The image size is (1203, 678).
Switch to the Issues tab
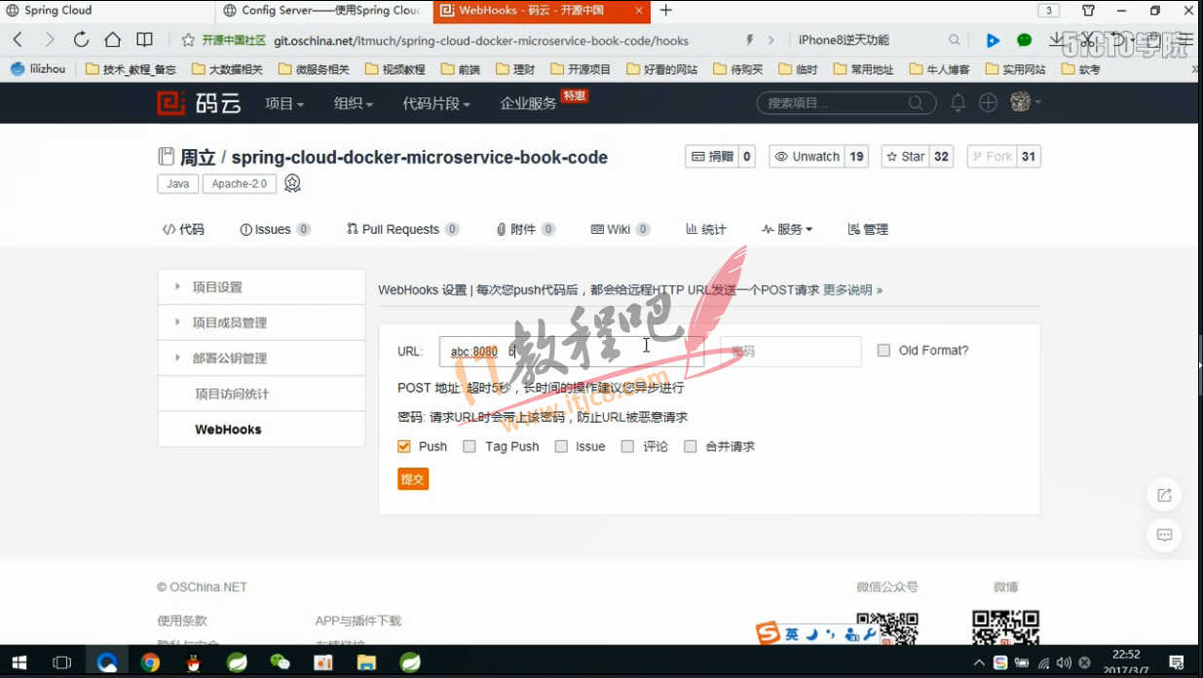275,229
